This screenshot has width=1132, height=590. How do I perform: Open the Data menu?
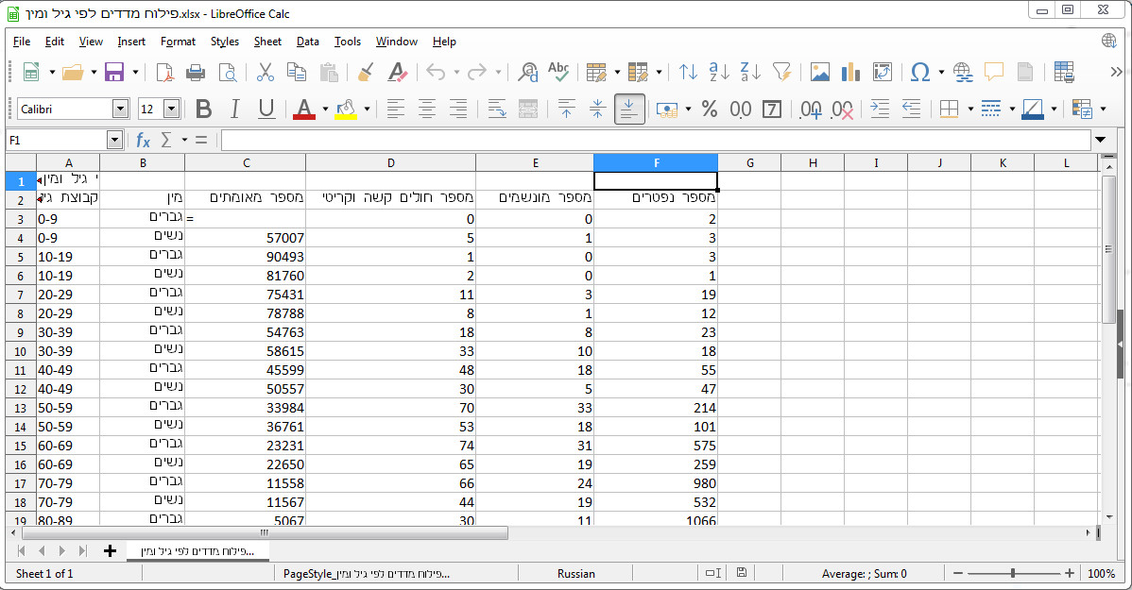click(x=307, y=42)
